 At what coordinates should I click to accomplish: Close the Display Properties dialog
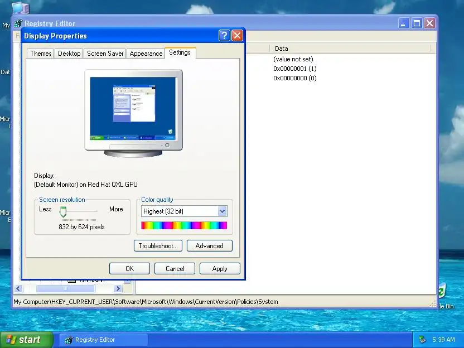(237, 36)
